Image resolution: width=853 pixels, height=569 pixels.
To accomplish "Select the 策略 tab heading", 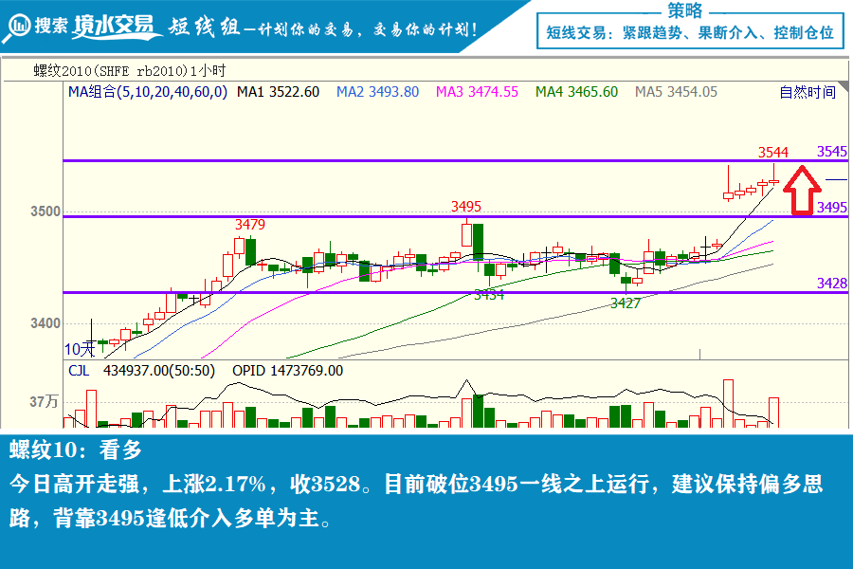I will pyautogui.click(x=685, y=10).
